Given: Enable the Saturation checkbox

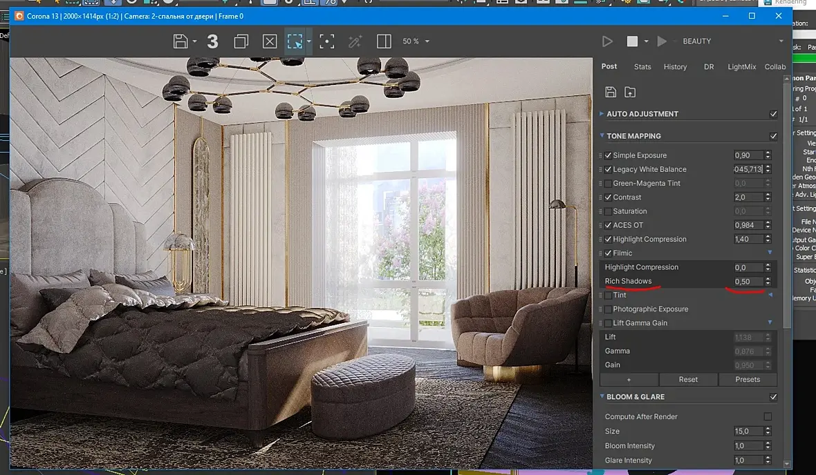Looking at the screenshot, I should [x=608, y=211].
